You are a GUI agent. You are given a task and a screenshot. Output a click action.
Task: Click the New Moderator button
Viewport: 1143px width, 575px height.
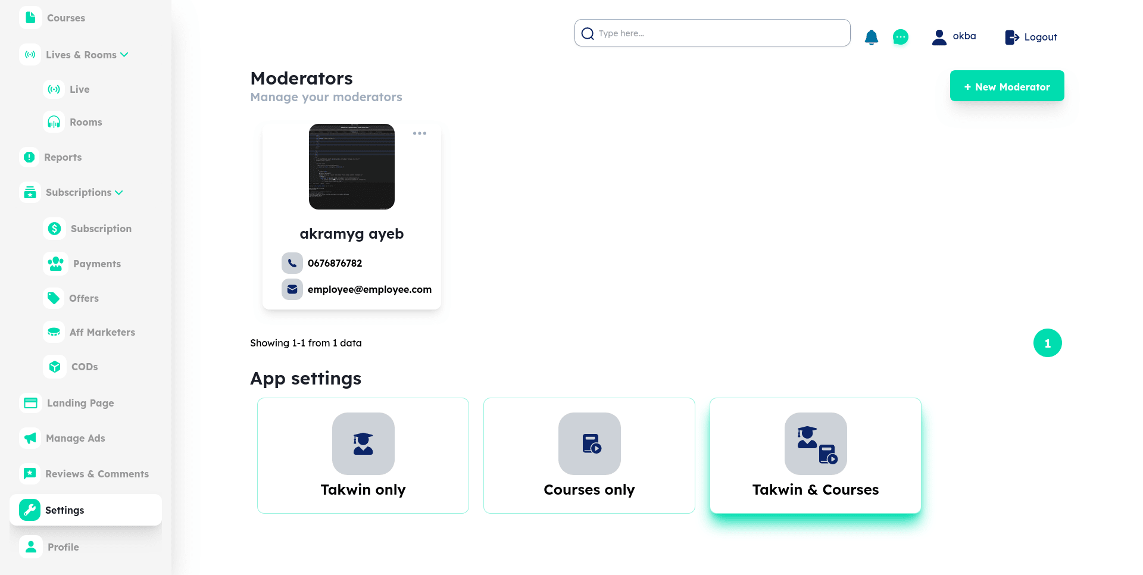[x=1007, y=86]
